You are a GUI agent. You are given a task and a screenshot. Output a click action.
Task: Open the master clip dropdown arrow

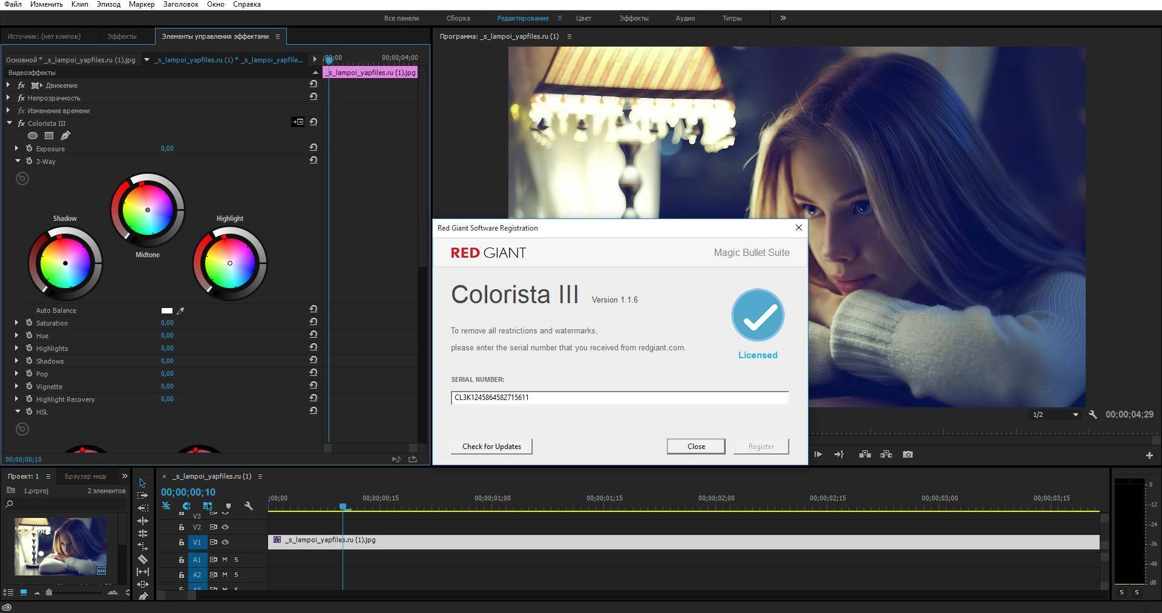tap(146, 59)
